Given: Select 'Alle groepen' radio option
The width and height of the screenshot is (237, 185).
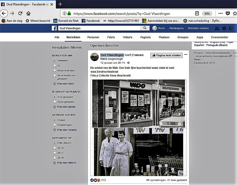Looking at the screenshot, I should click(x=55, y=97).
